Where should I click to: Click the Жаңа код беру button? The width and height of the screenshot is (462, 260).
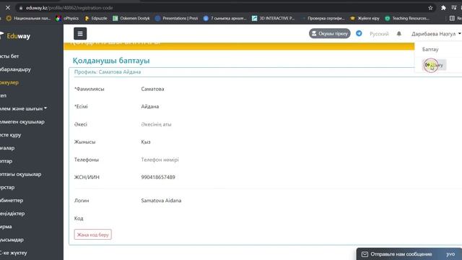(x=93, y=235)
